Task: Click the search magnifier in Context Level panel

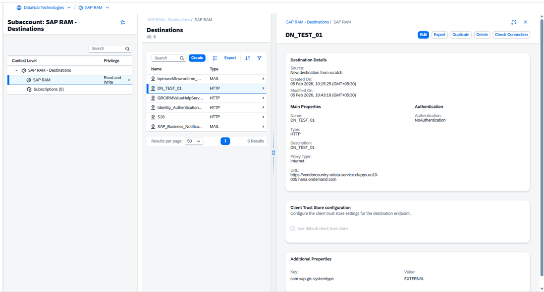Action: coord(127,49)
